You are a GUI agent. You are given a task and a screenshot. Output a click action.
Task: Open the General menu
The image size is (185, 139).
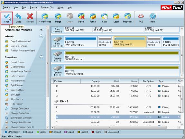[x=6, y=7]
